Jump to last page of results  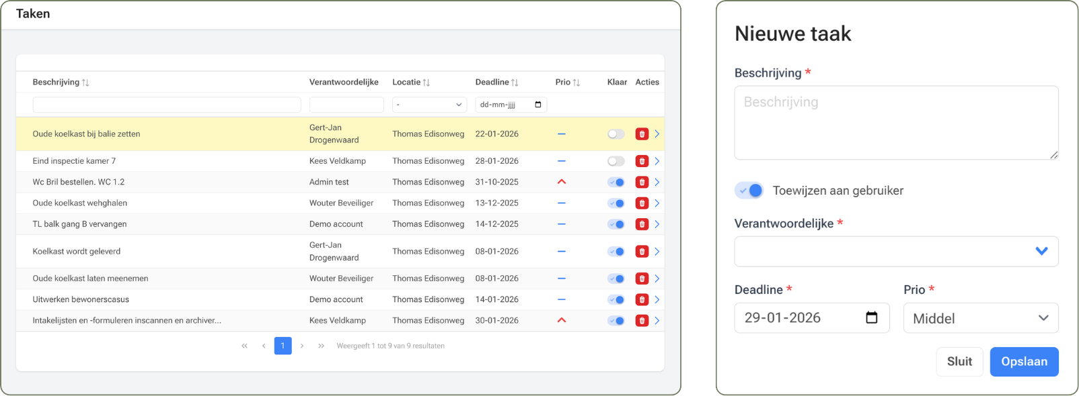pos(322,346)
